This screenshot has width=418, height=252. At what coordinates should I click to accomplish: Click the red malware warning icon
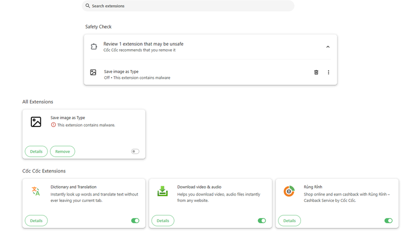tap(53, 125)
